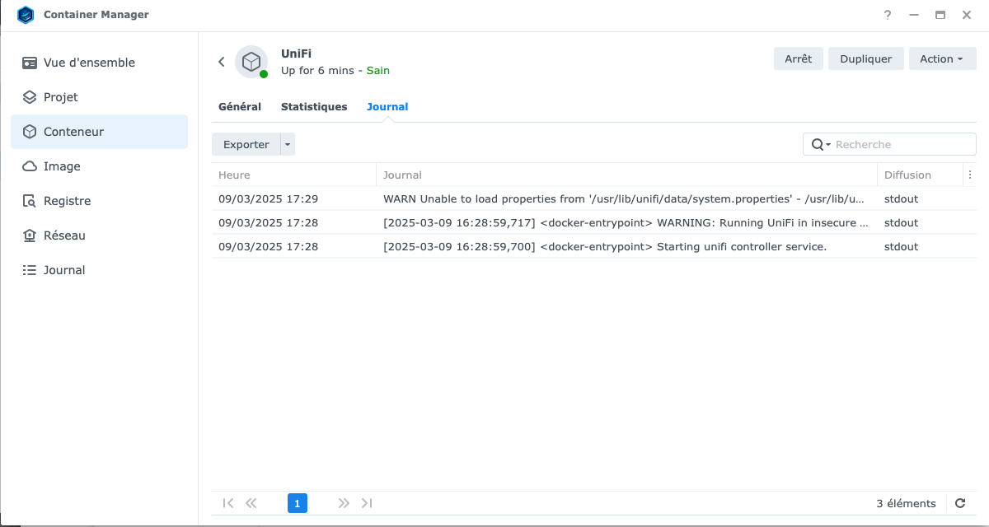Open the Registre section
Viewport: 989px width, 527px height.
tap(67, 201)
